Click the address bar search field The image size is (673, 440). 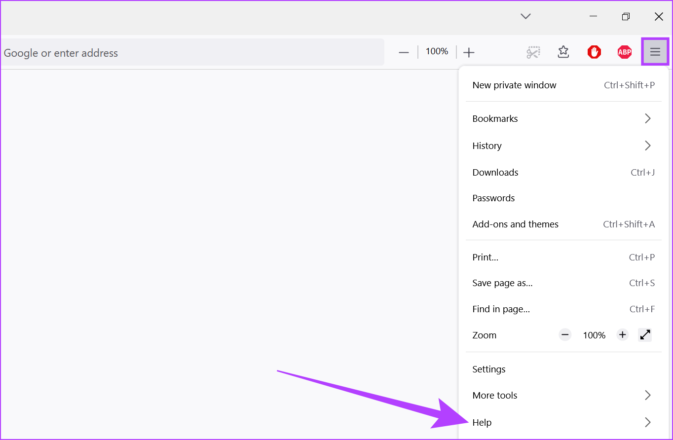click(x=192, y=52)
